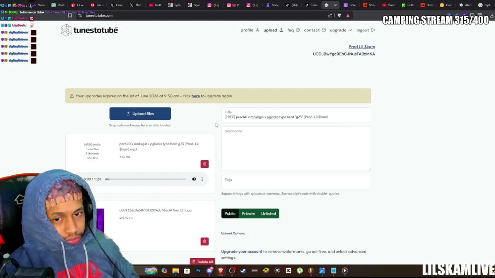Set visibility to Public
Viewport: 495px width, 278px height.
click(230, 214)
